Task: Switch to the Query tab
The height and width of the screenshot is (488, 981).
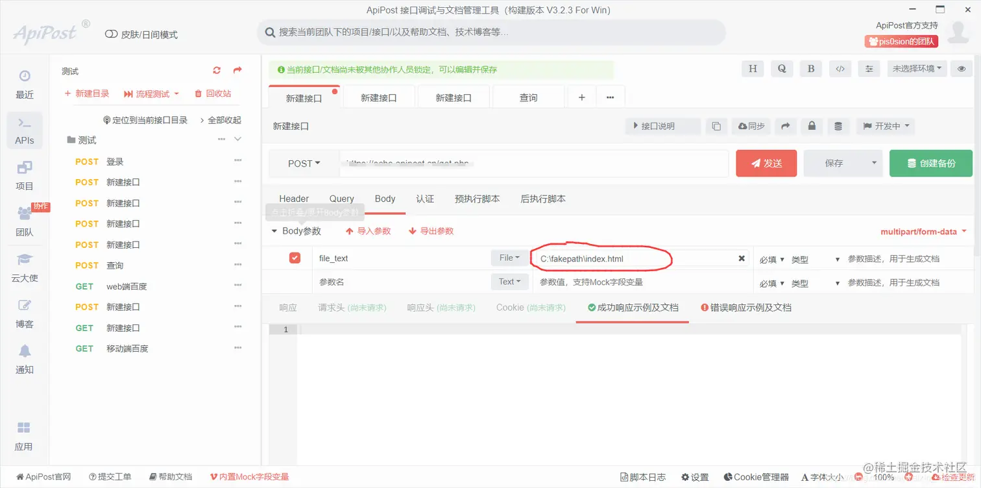Action: click(x=342, y=199)
